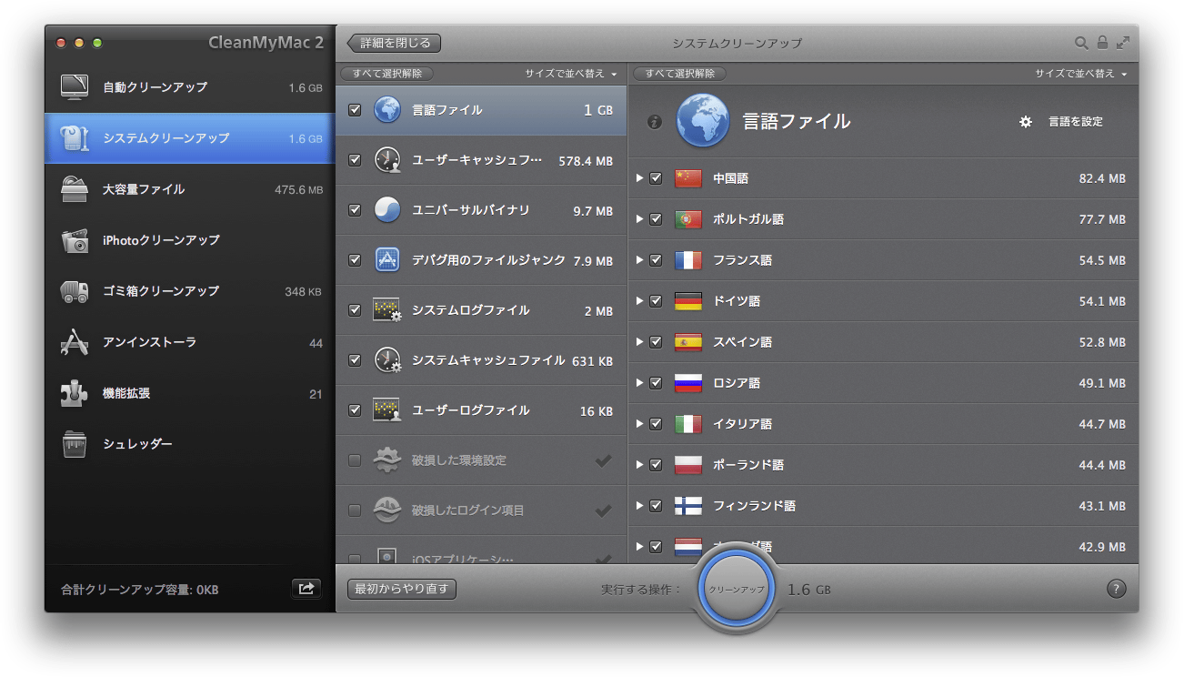Click the fullscreen arrows icon
This screenshot has height=677, width=1184.
1124,43
